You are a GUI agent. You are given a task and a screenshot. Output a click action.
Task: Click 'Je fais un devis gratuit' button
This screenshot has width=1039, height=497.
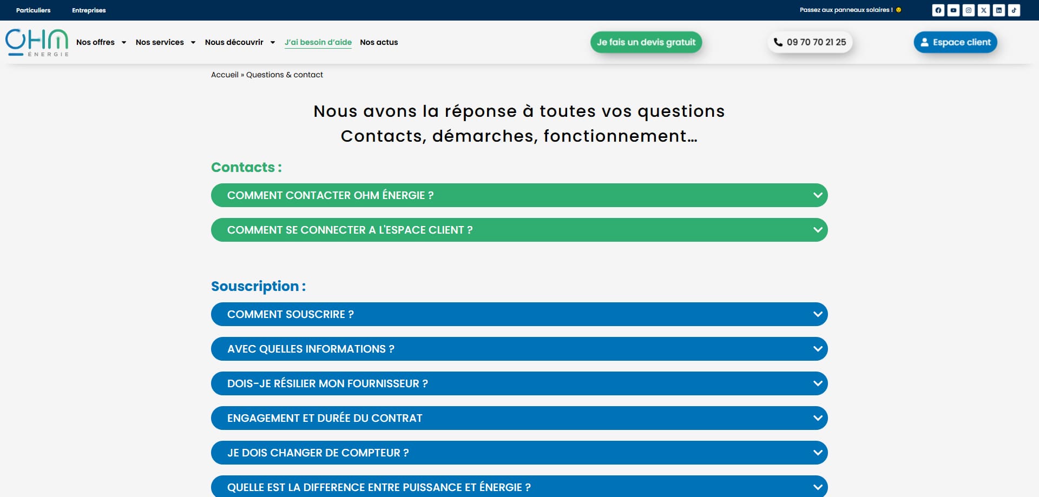coord(646,42)
